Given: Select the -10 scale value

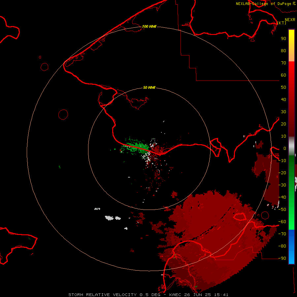Looking at the screenshot, I should [x=282, y=161].
